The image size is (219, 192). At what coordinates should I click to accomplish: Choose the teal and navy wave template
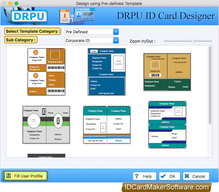click(x=167, y=125)
